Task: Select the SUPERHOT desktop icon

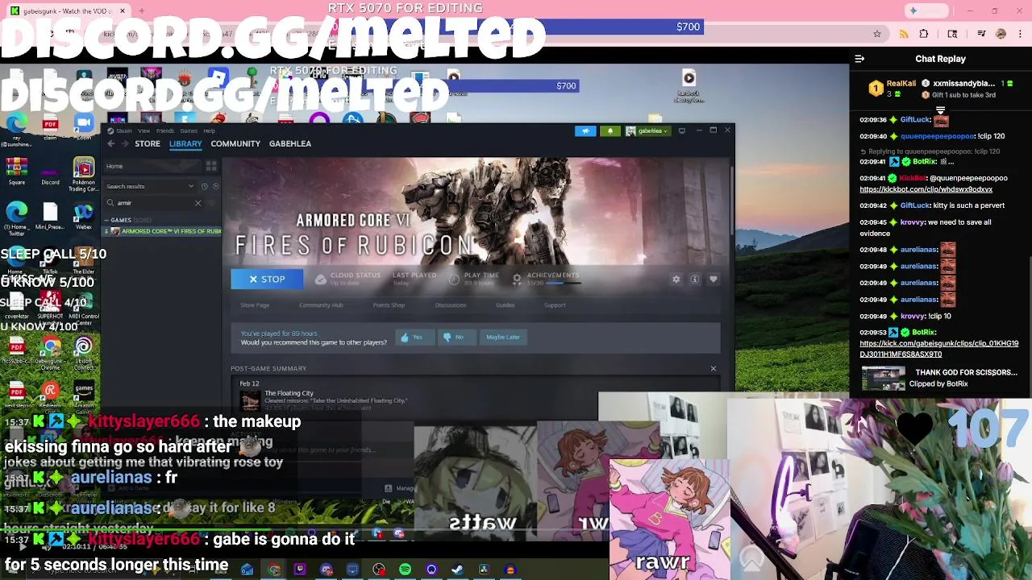Action: tap(50, 306)
